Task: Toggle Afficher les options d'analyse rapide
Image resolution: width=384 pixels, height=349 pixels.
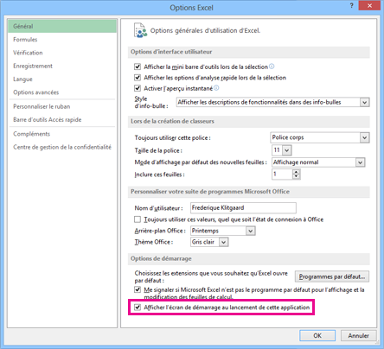Action: point(138,78)
